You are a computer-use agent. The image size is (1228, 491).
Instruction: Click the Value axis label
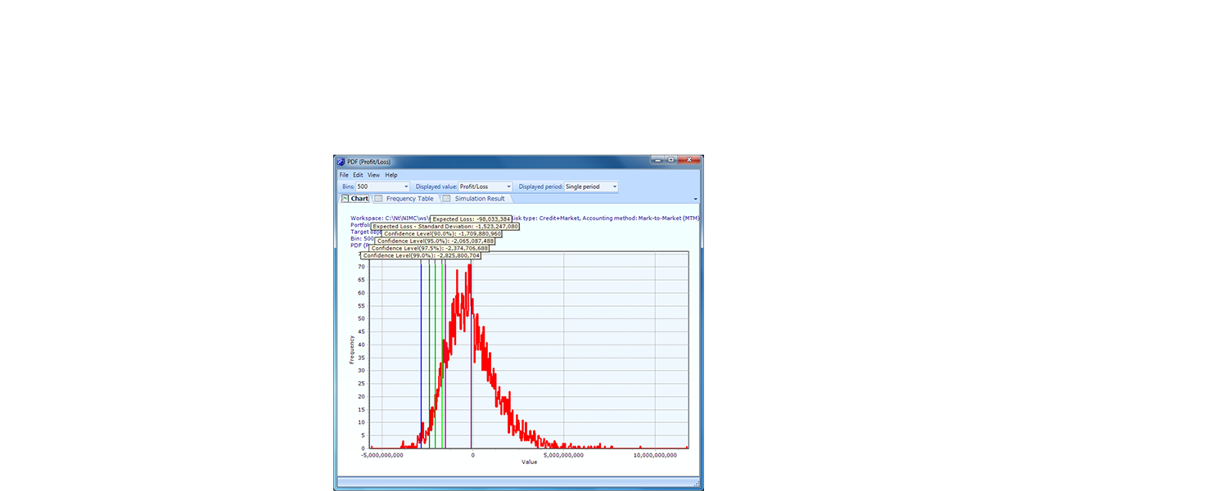coord(530,462)
